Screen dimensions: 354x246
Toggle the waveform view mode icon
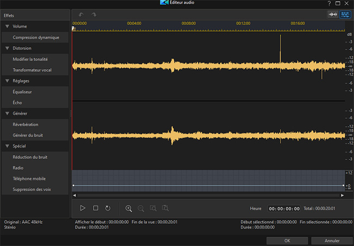click(x=332, y=15)
